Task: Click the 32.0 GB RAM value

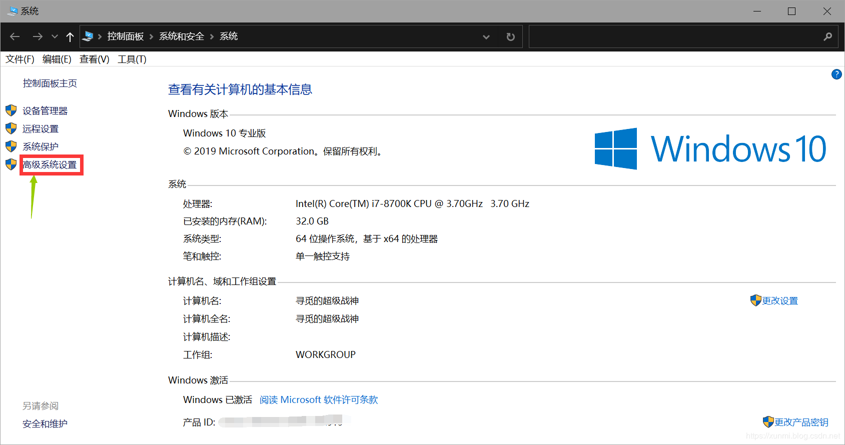Action: tap(312, 221)
